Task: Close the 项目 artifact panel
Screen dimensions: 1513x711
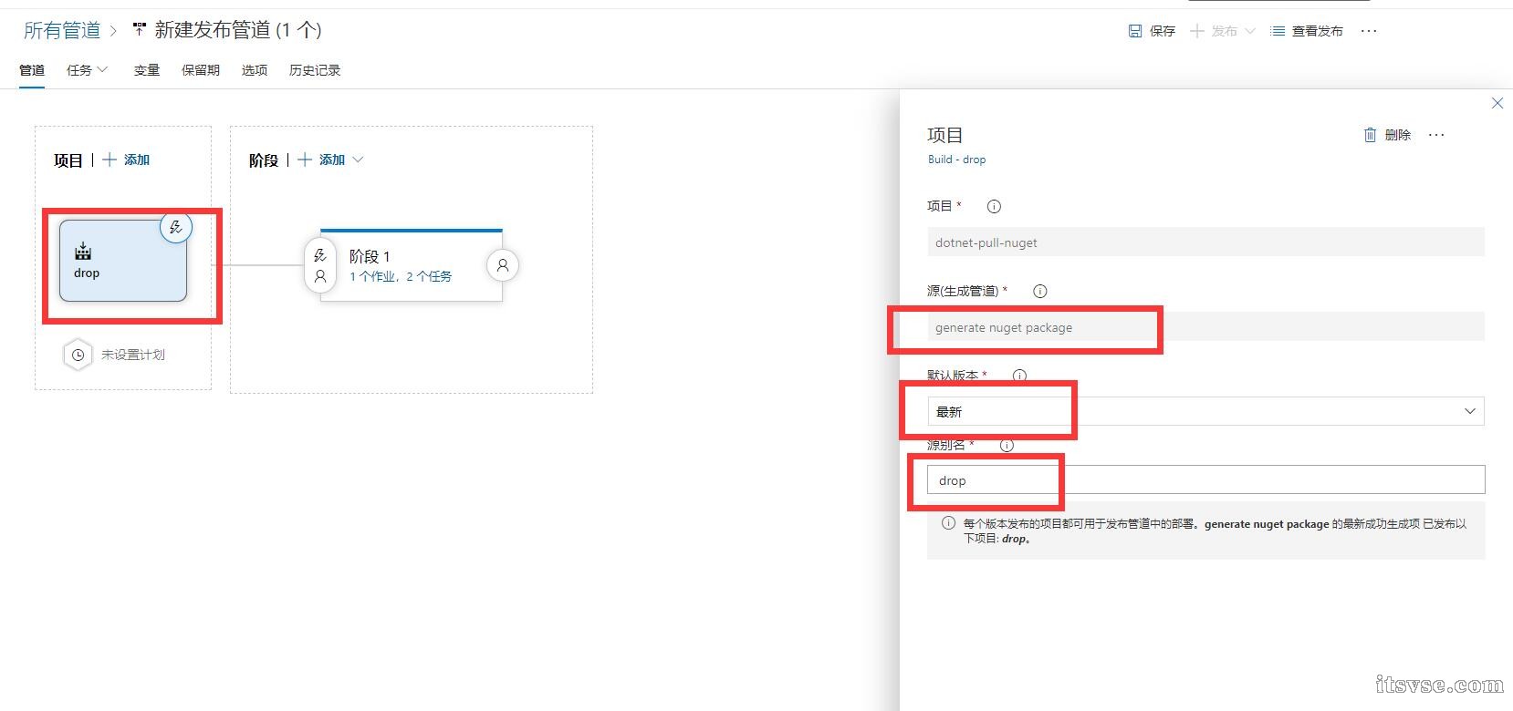Action: click(1497, 103)
